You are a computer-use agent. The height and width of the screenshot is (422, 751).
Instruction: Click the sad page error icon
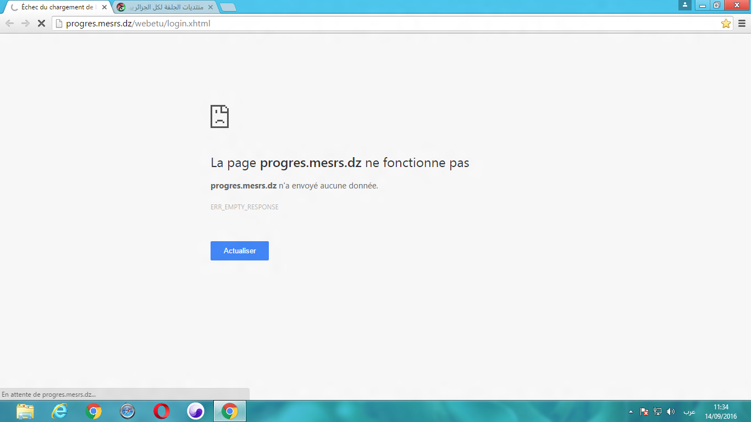pos(219,116)
